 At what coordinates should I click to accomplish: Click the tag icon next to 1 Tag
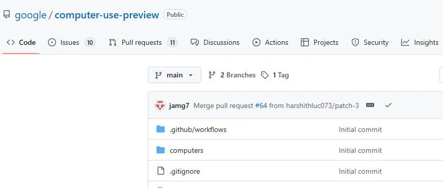pyautogui.click(x=265, y=75)
